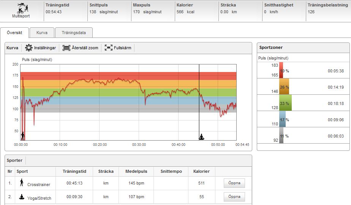Switch to the Kurva tab
The image size is (351, 205).
pyautogui.click(x=42, y=33)
